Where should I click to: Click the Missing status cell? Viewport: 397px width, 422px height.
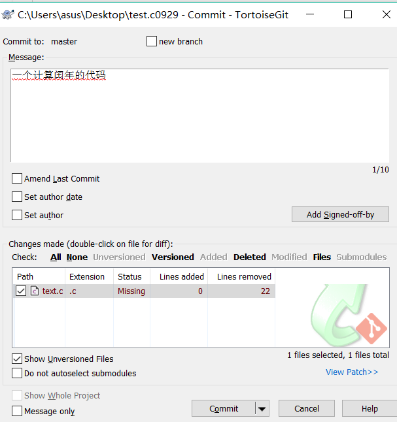(x=131, y=291)
